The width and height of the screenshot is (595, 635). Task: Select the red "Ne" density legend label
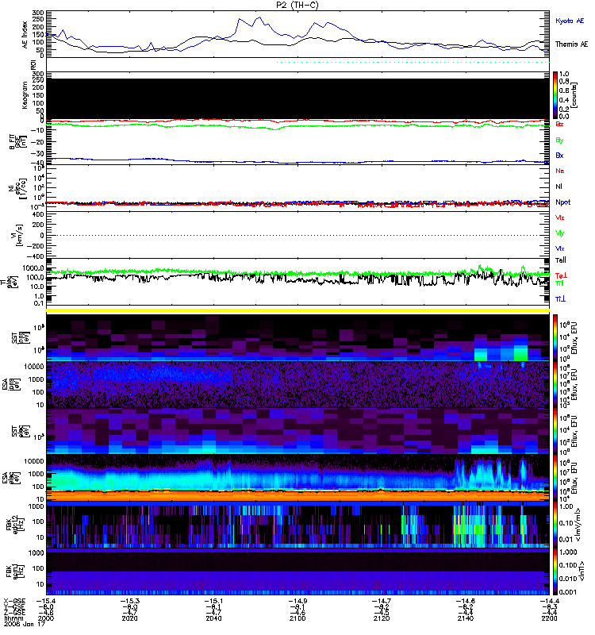coord(560,171)
